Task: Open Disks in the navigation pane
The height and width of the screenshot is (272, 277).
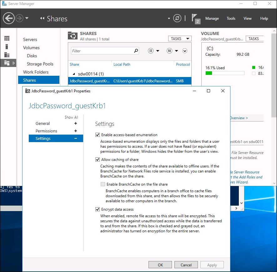Action: 32,56
